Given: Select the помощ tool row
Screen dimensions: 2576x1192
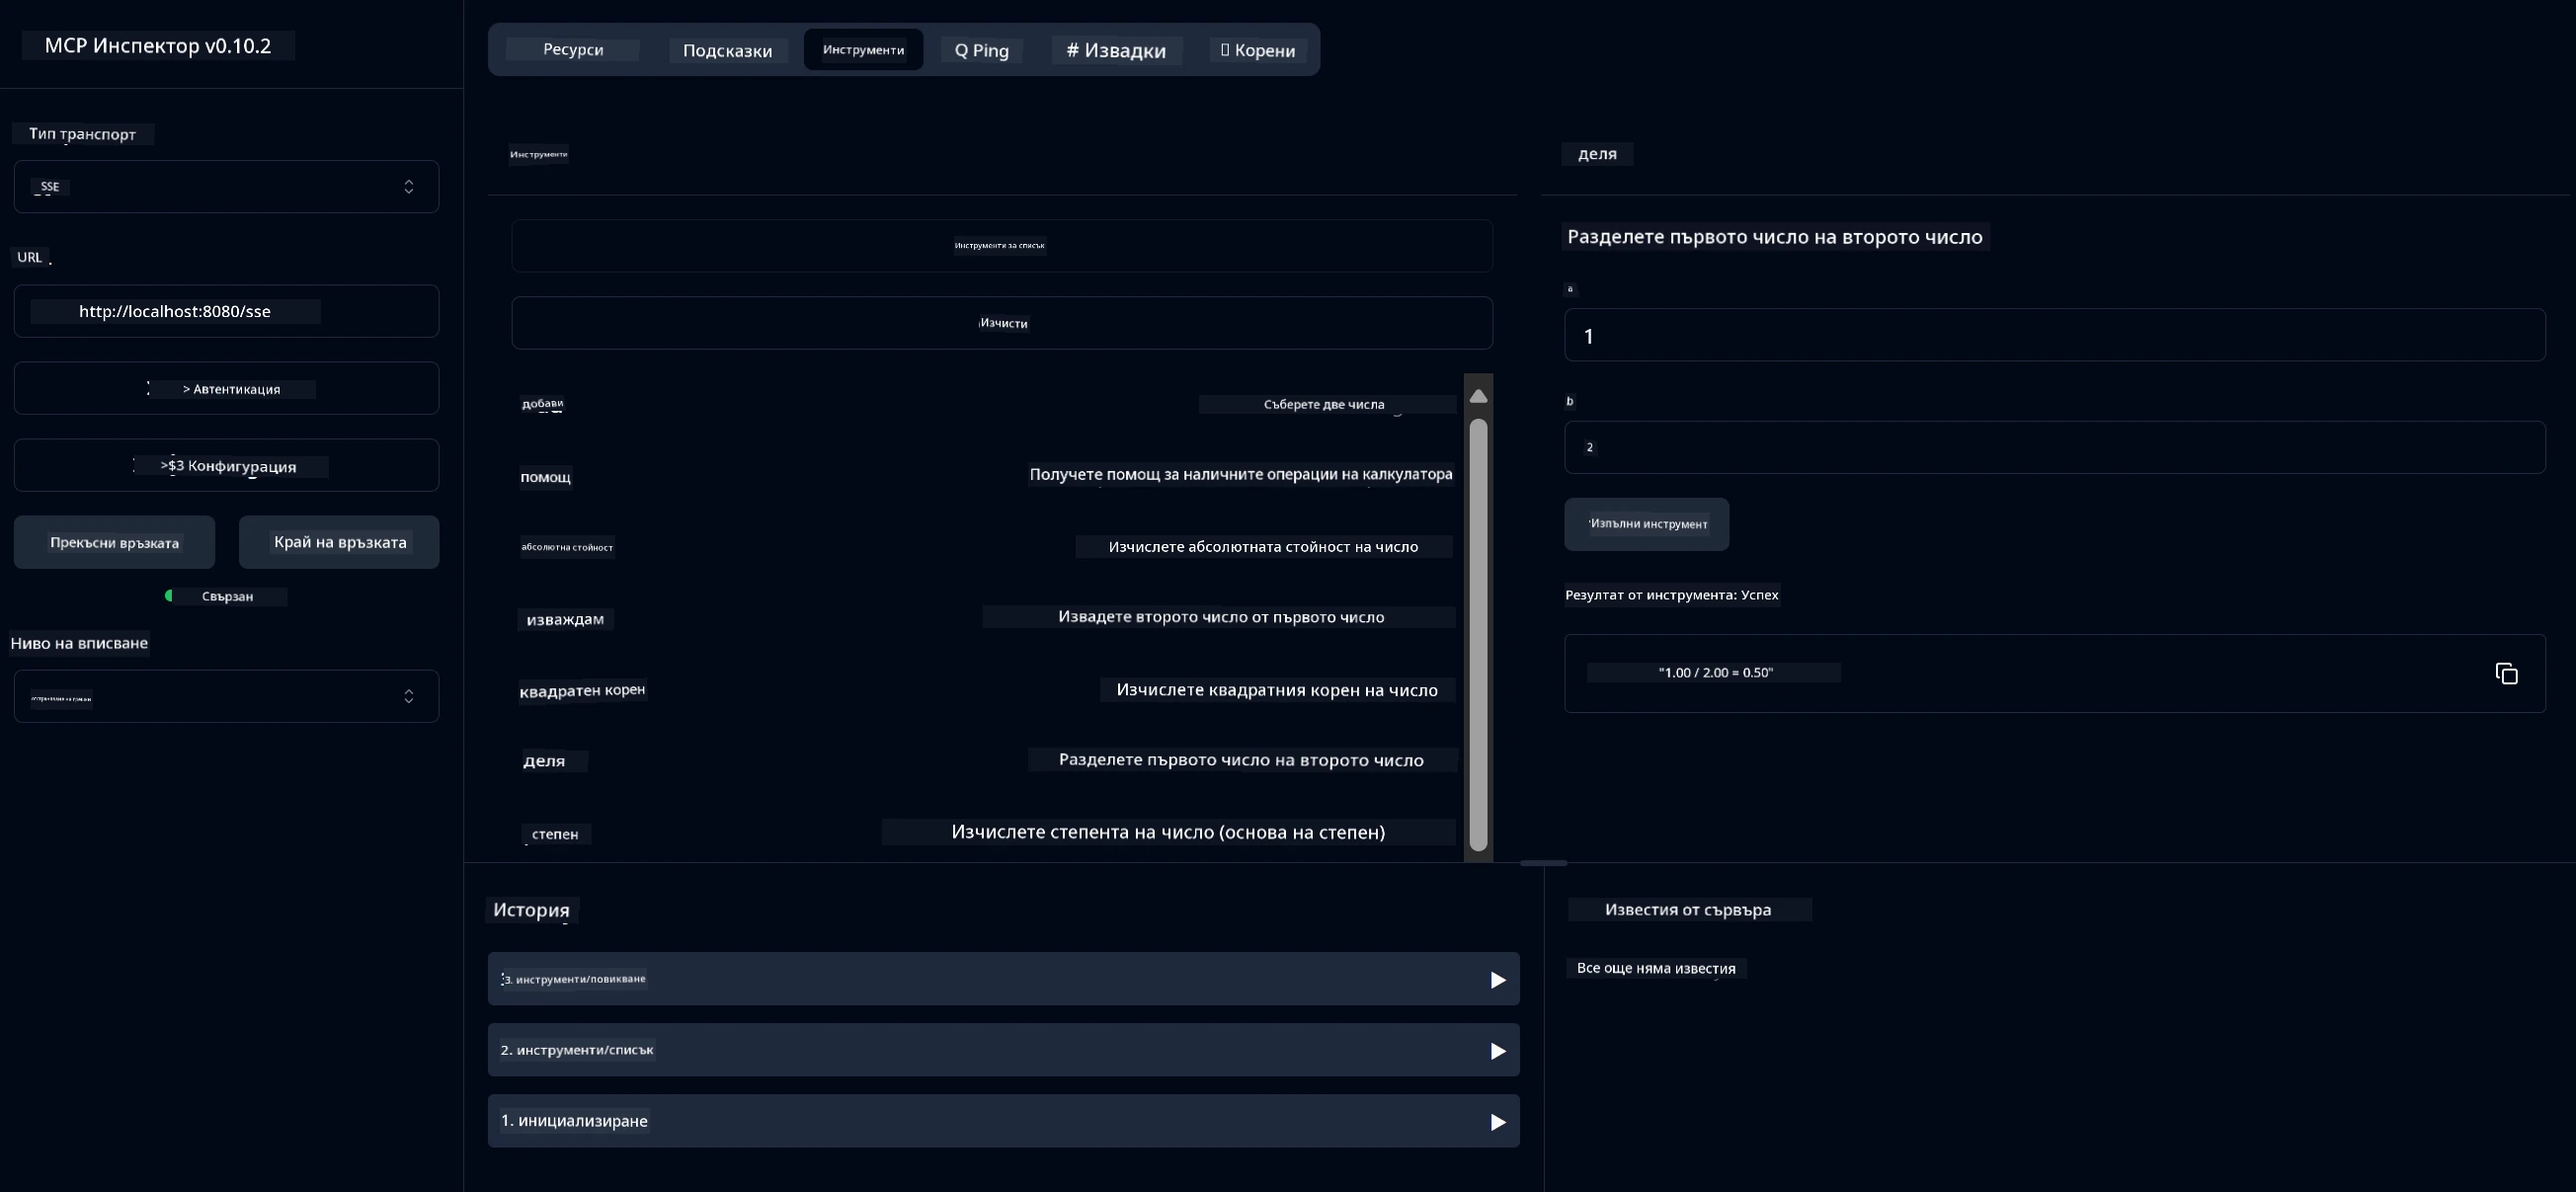Looking at the screenshot, I should [x=987, y=476].
